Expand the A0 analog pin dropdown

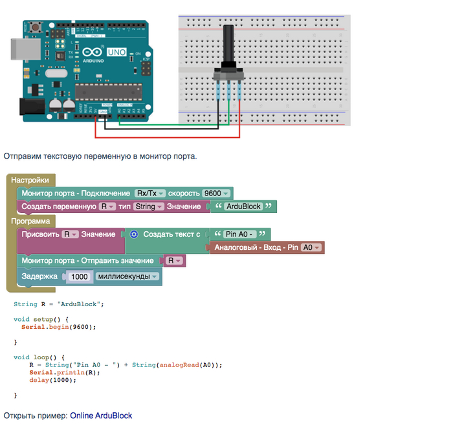pyautogui.click(x=312, y=247)
